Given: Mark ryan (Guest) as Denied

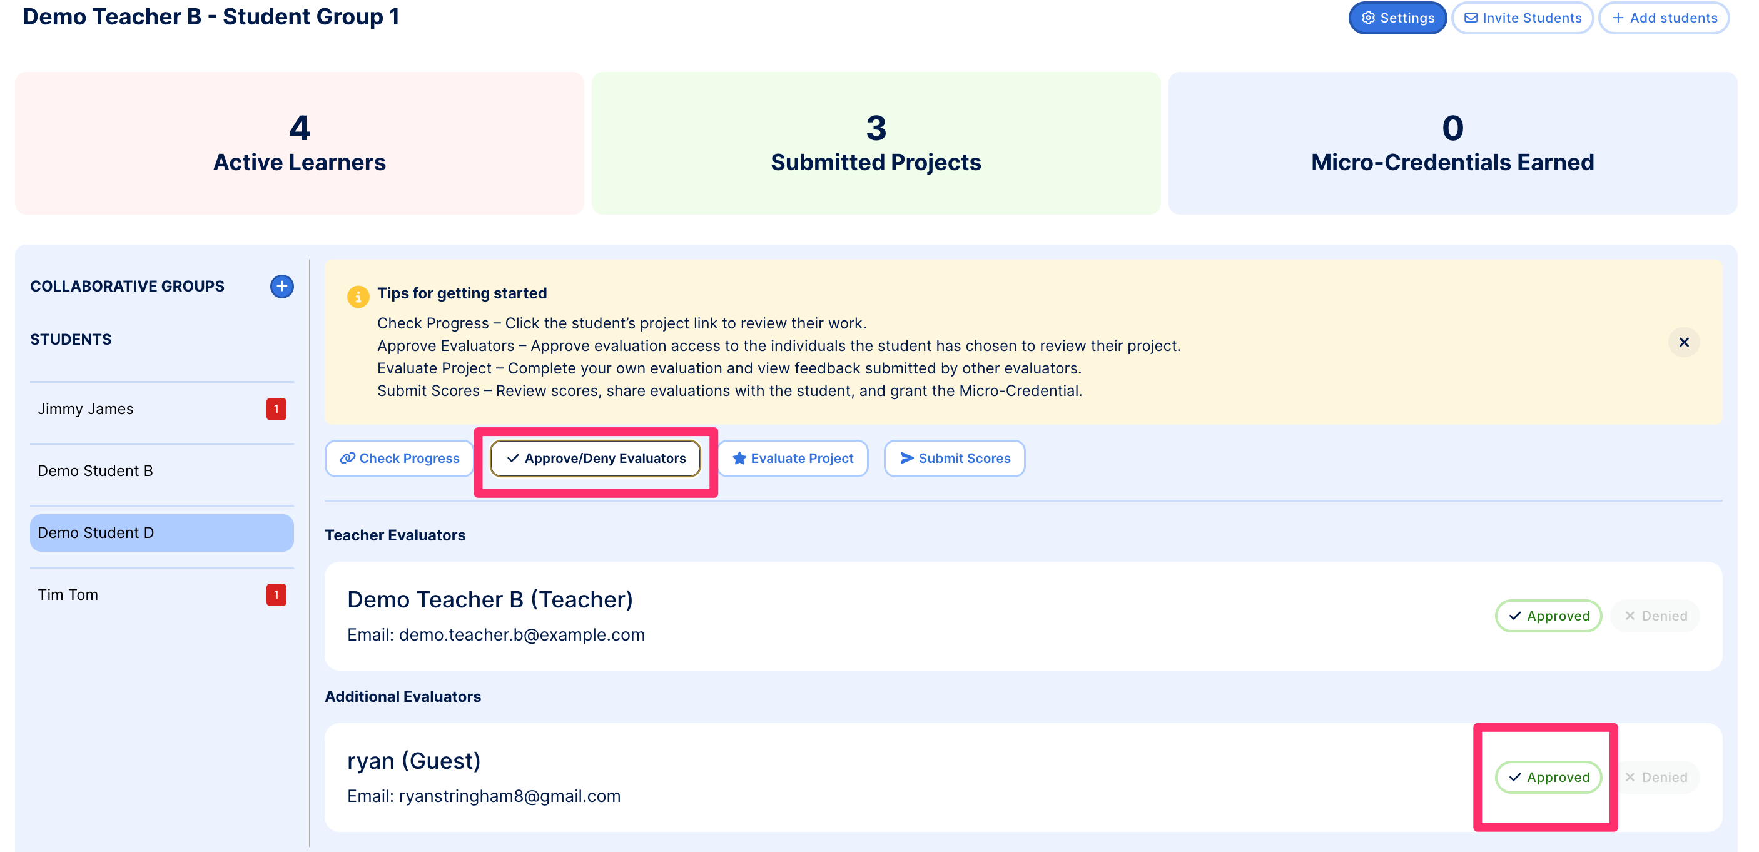Looking at the screenshot, I should [x=1655, y=777].
